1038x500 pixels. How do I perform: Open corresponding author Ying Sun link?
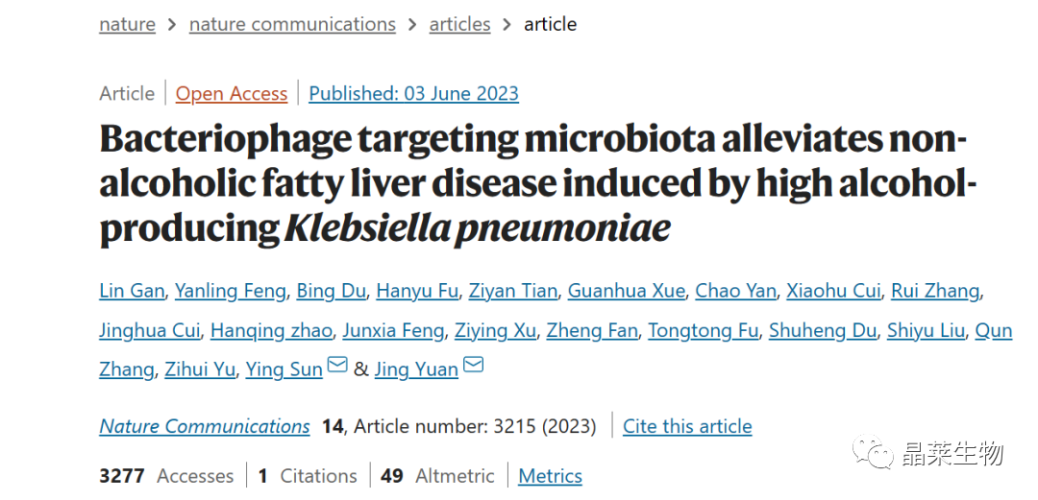[284, 369]
